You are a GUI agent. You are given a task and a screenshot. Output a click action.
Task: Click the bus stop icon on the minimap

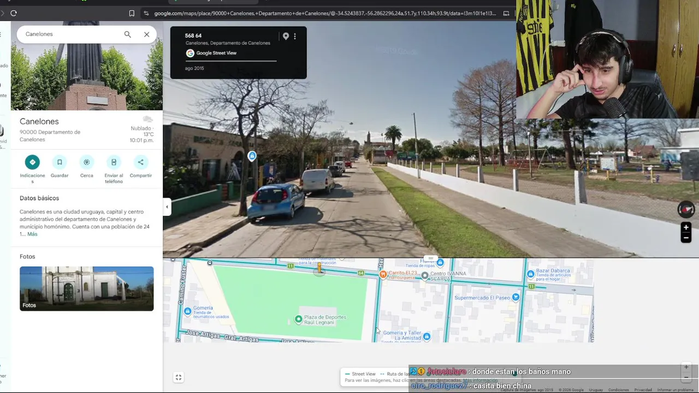pyautogui.click(x=210, y=263)
